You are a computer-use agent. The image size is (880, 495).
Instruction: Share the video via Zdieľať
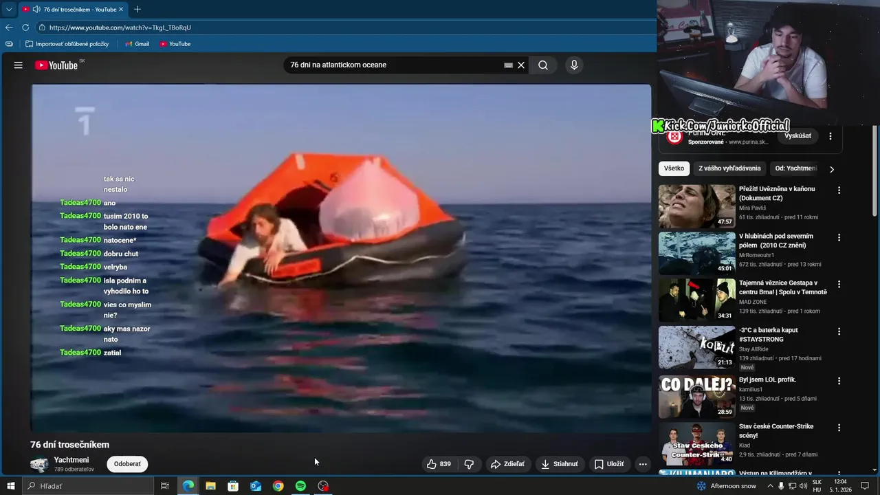tap(507, 464)
